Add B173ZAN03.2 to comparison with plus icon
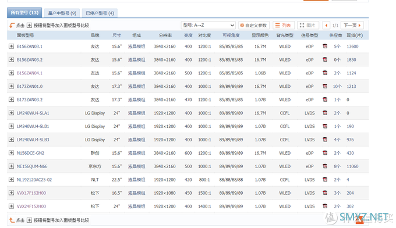The height and width of the screenshot is (228, 396). point(11,99)
